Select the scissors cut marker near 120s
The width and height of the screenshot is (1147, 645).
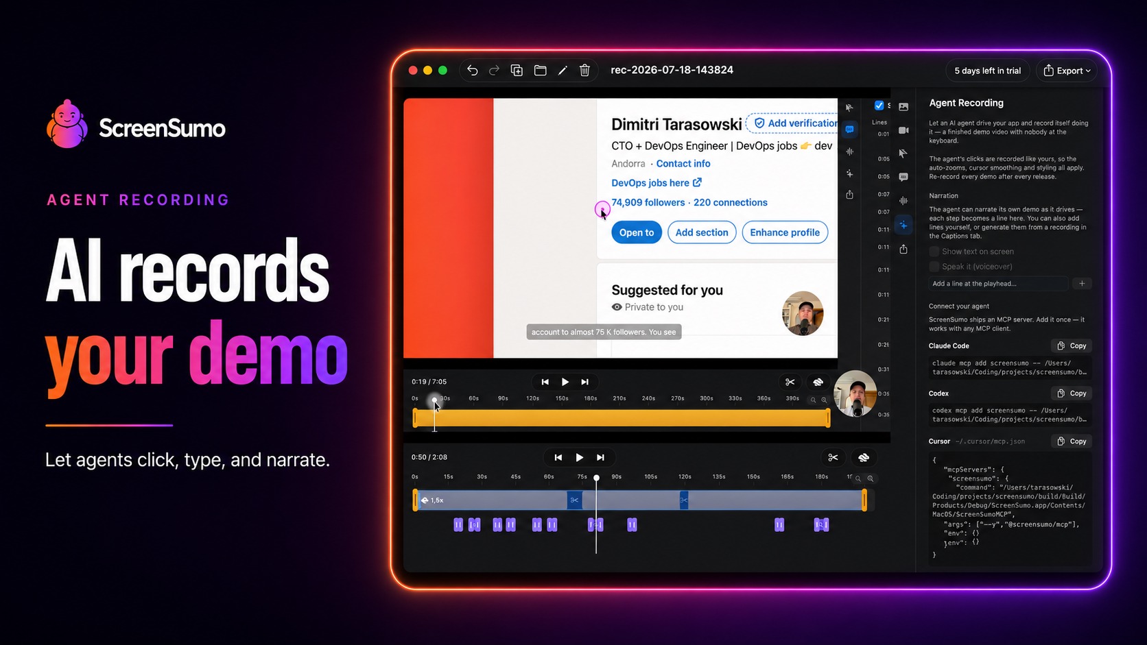(684, 500)
